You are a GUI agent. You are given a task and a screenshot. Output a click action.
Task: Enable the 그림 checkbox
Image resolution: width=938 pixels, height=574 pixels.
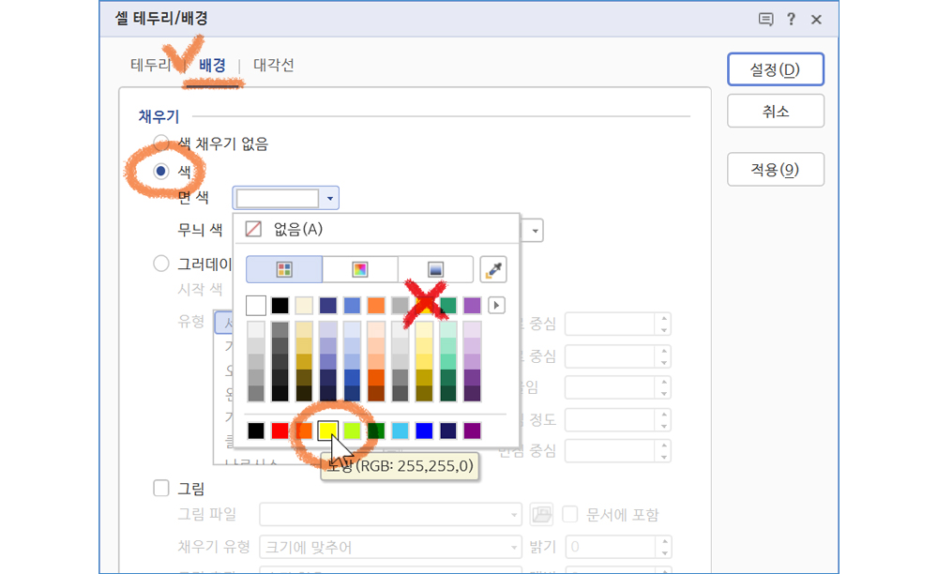(x=161, y=488)
